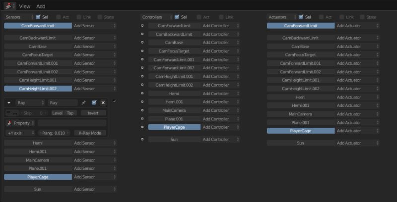
Task: Open the Ray sensor type dropdown
Action: [30, 103]
